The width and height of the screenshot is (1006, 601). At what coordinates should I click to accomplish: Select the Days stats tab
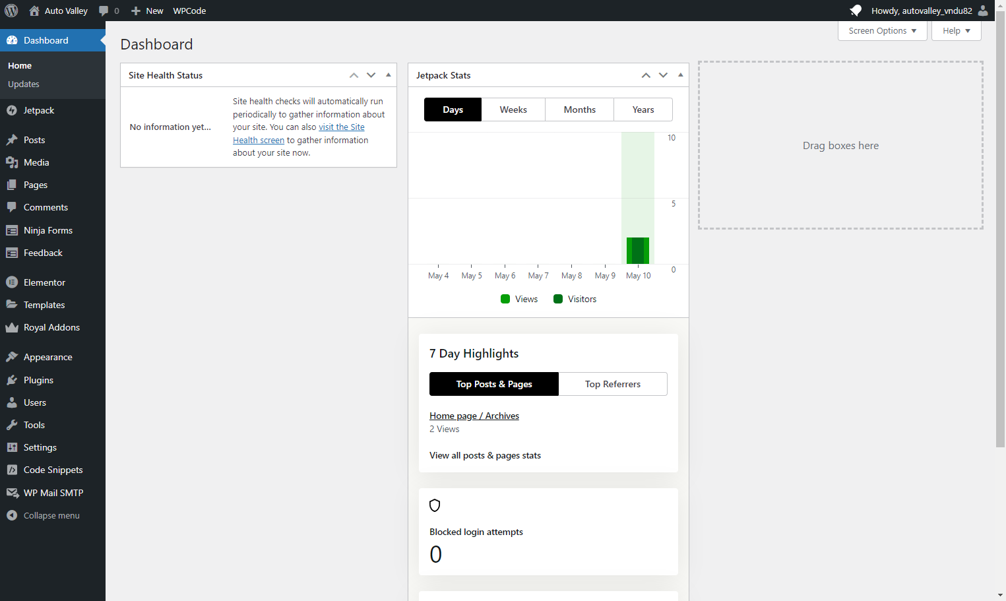[x=453, y=110]
